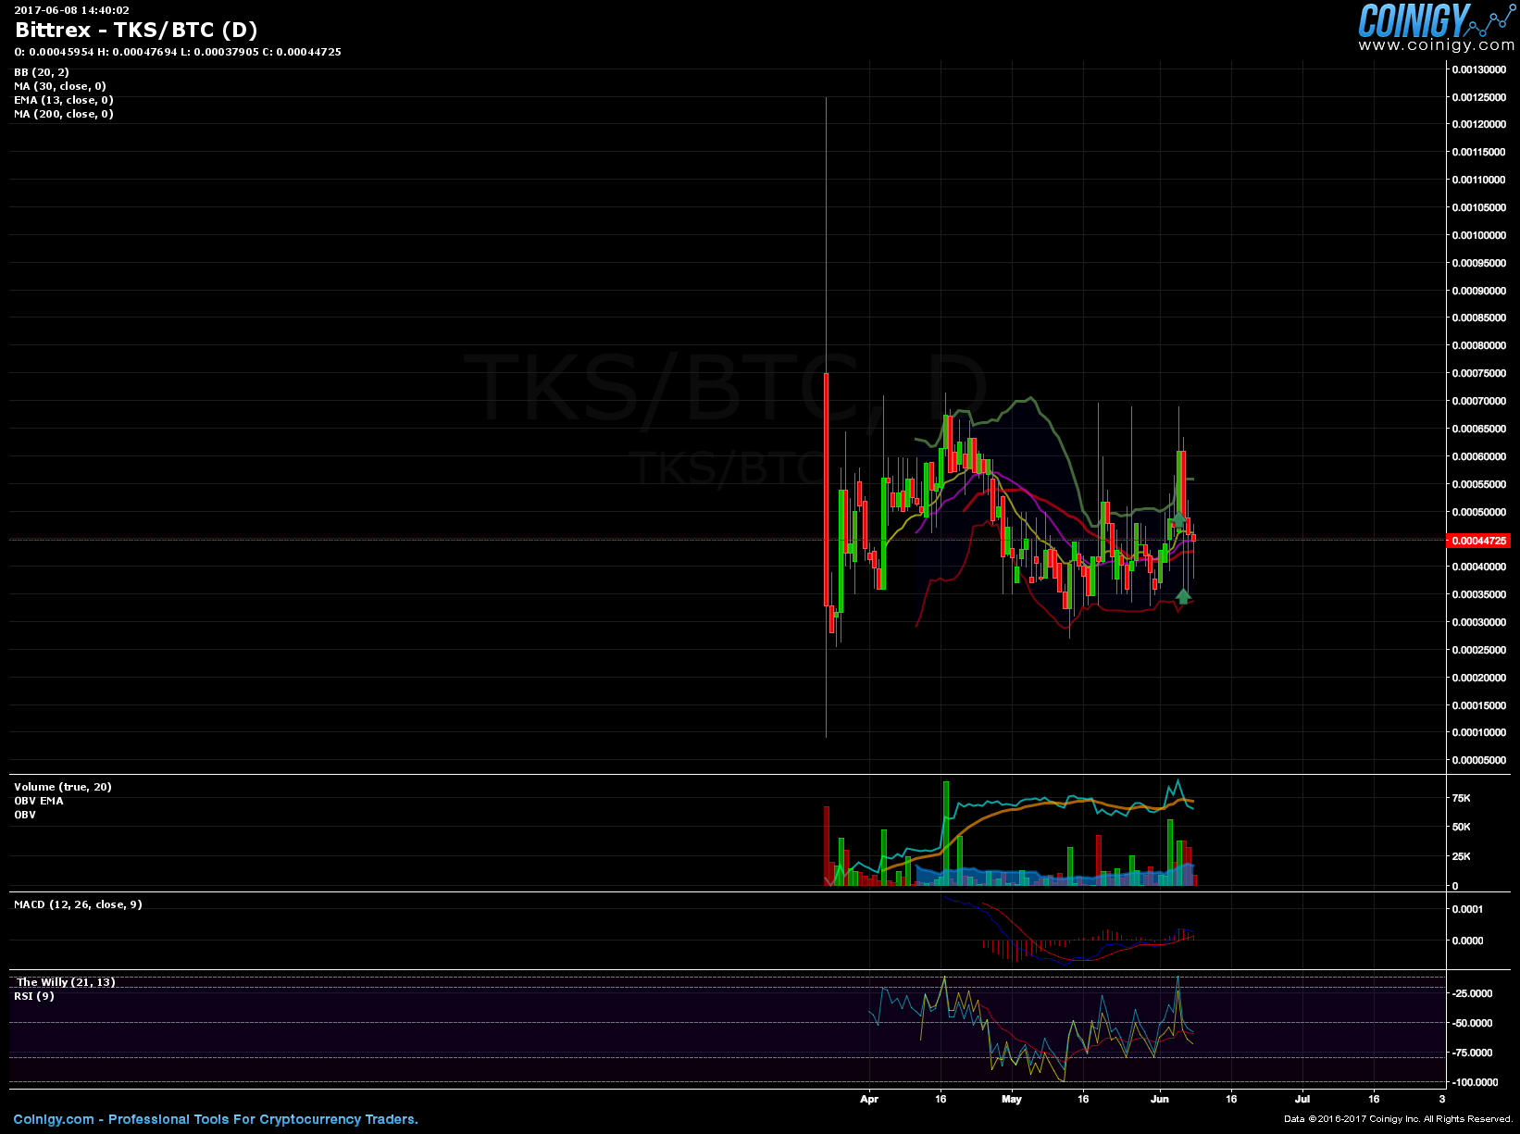Click the 0.00010000 price axis label
This screenshot has width=1520, height=1134.
(x=1478, y=732)
